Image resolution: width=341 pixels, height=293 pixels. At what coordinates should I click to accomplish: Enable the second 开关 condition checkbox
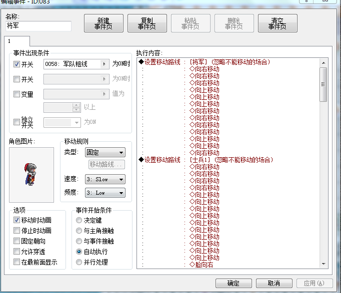[x=16, y=79]
